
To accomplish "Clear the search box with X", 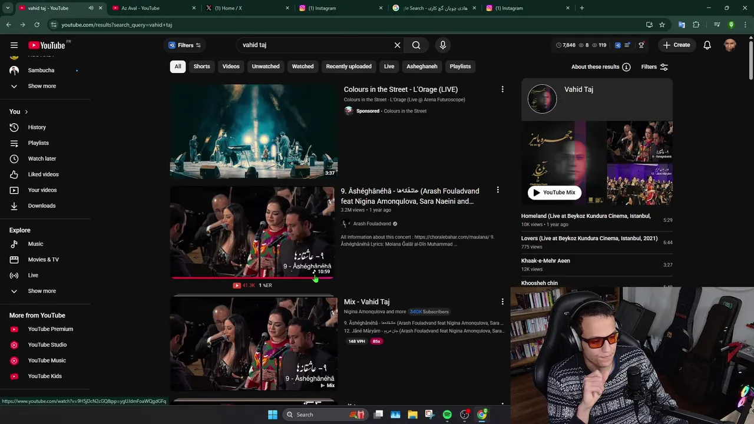I will click(x=397, y=45).
